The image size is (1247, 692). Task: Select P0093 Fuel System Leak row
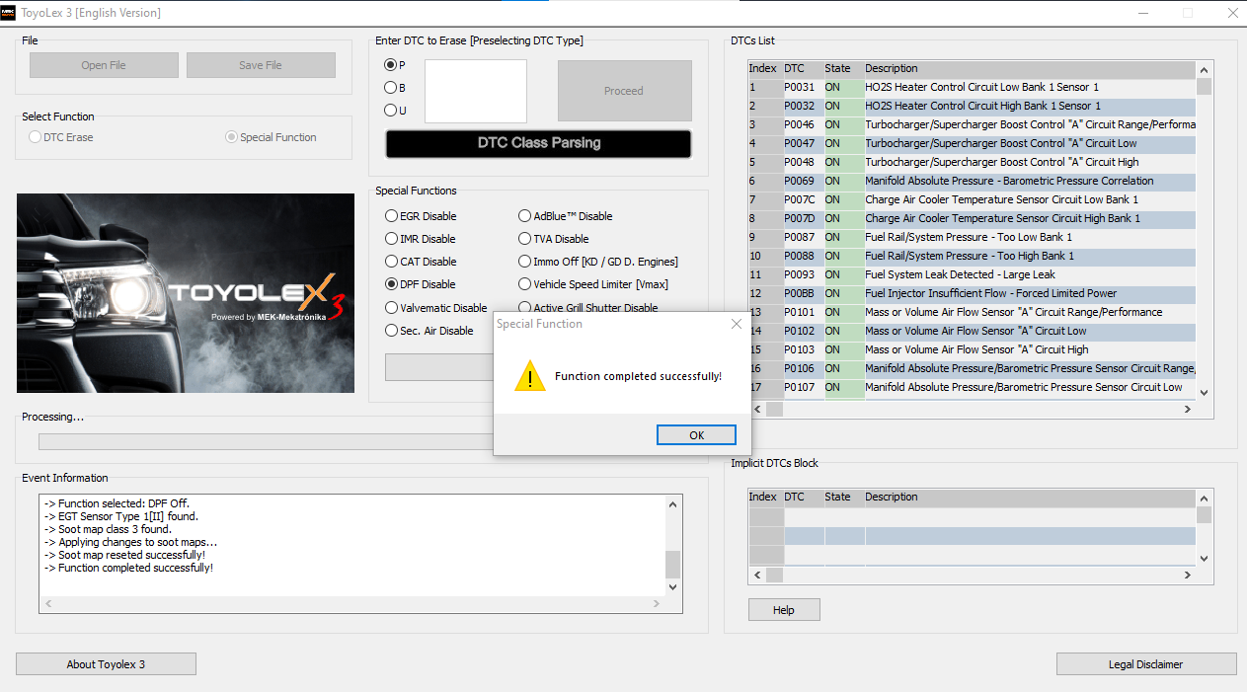click(973, 274)
